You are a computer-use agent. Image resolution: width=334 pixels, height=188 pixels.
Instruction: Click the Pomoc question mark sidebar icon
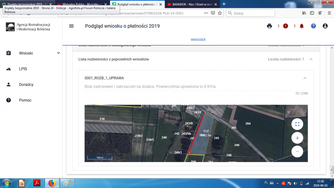(8, 100)
